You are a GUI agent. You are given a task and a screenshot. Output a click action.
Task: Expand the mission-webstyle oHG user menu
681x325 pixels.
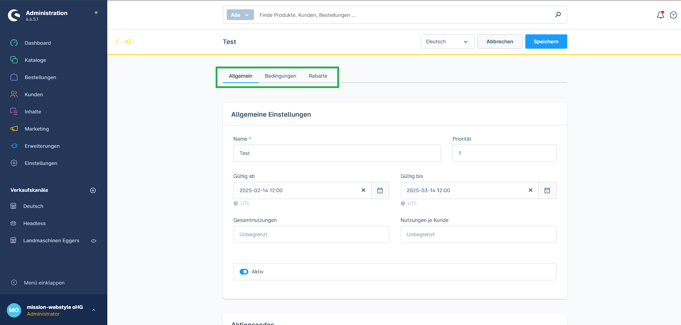pos(94,310)
